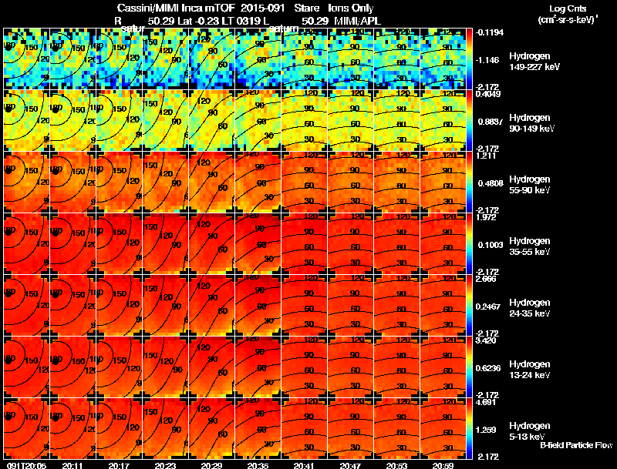Click the -0.1194 colorbar maximum value
Screen dimensions: 617x469
[x=489, y=32]
